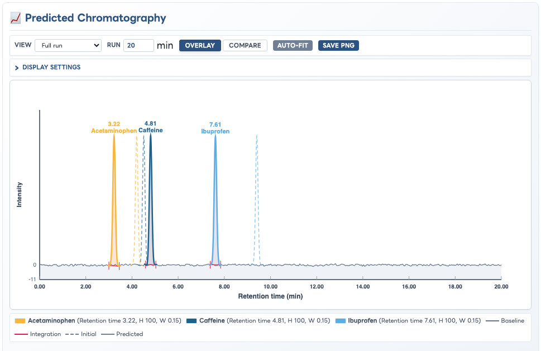Select the Caffeine peak at 4.81
The image size is (541, 351).
150,200
